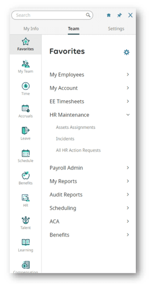The width and height of the screenshot is (151, 284).
Task: Expand Scheduling chevron
Action: point(128,208)
